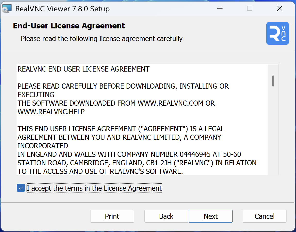This screenshot has height=232, width=296.
Task: Click the 'REALVNC END USER LICENSE AGREEMENT' heading line
Action: [x=84, y=69]
